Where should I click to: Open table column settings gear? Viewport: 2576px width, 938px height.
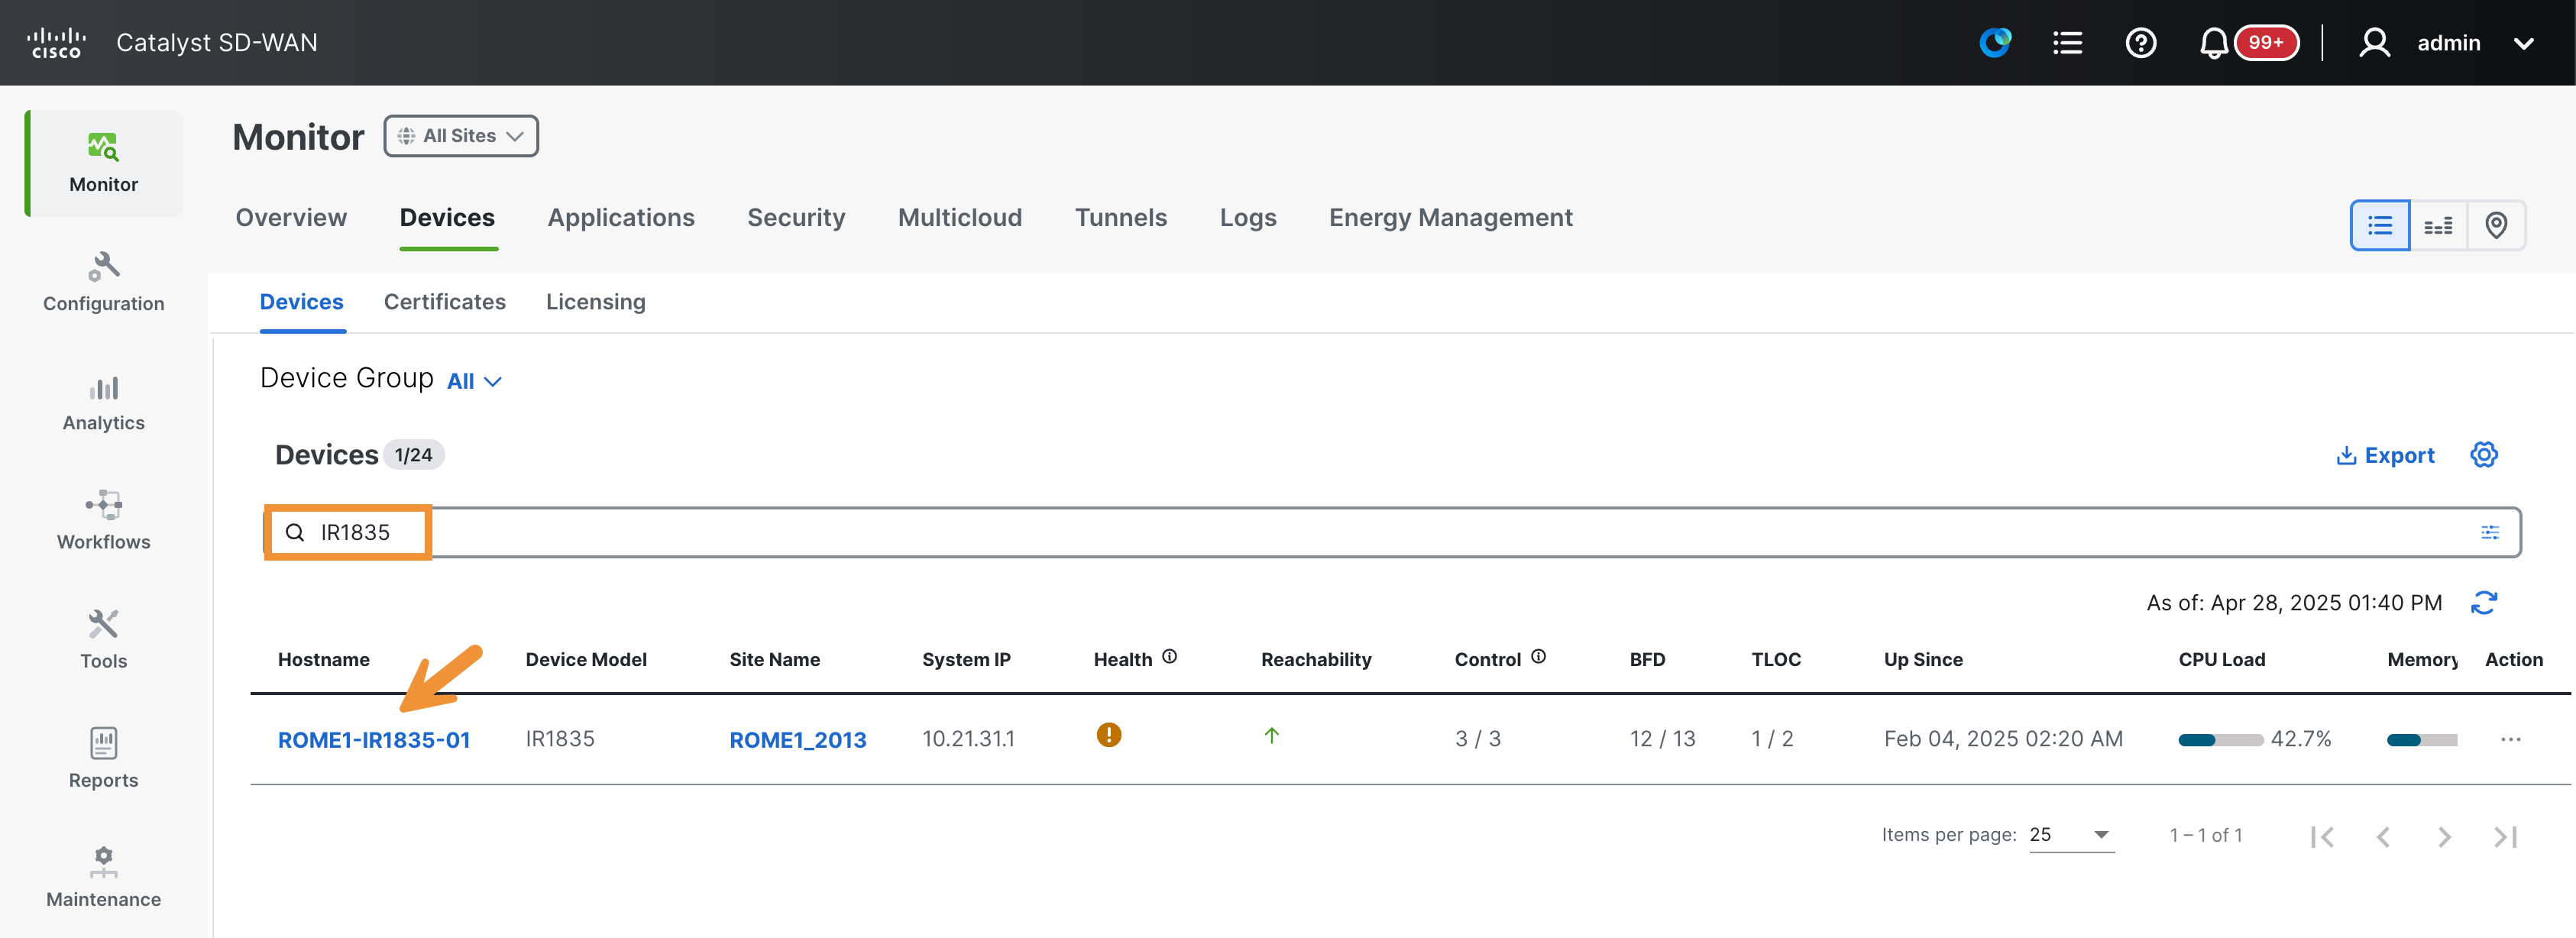[2484, 455]
